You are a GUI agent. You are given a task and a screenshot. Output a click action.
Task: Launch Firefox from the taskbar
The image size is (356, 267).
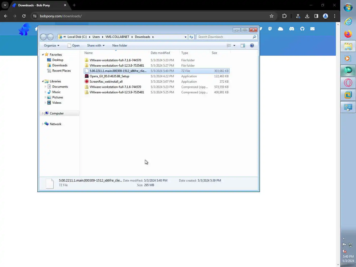(348, 34)
